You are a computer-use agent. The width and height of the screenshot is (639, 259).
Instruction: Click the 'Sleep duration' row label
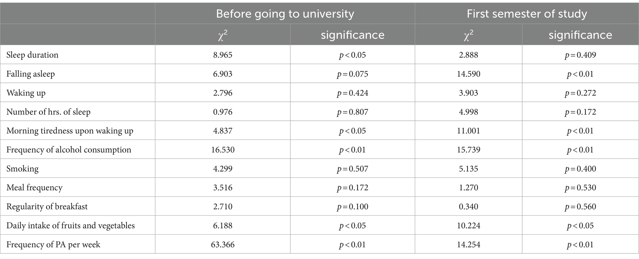pyautogui.click(x=32, y=55)
